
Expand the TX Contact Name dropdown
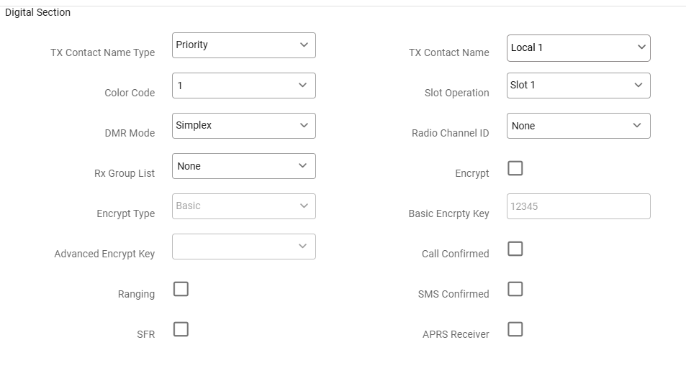click(578, 48)
